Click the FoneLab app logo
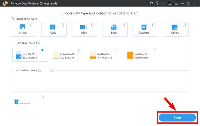200x126 pixels. [x=5, y=3]
